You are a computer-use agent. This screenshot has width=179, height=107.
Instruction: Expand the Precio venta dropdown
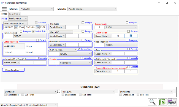tap(18, 19)
